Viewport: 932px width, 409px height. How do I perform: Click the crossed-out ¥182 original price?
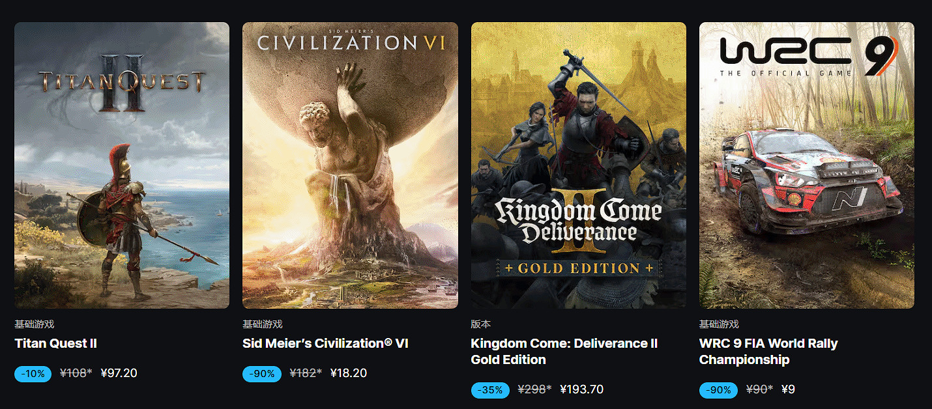304,373
